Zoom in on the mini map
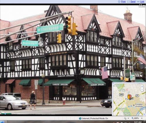 142,86
